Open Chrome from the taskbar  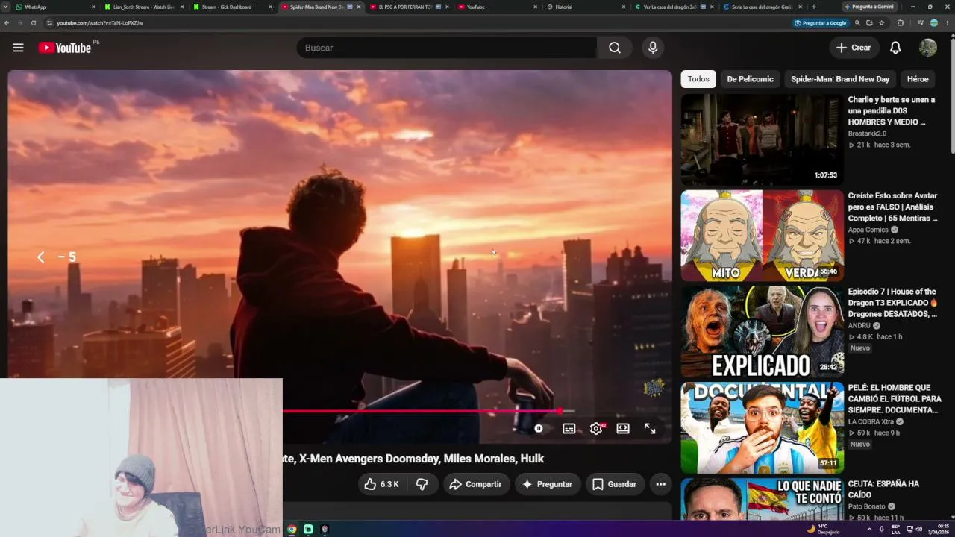(x=292, y=529)
